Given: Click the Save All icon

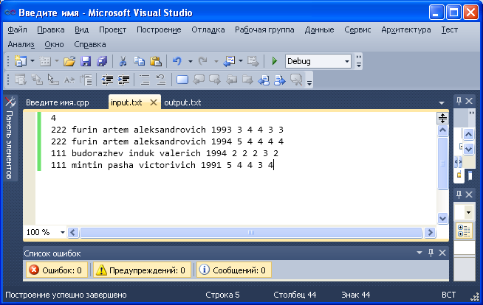Looking at the screenshot, I should click(x=102, y=61).
